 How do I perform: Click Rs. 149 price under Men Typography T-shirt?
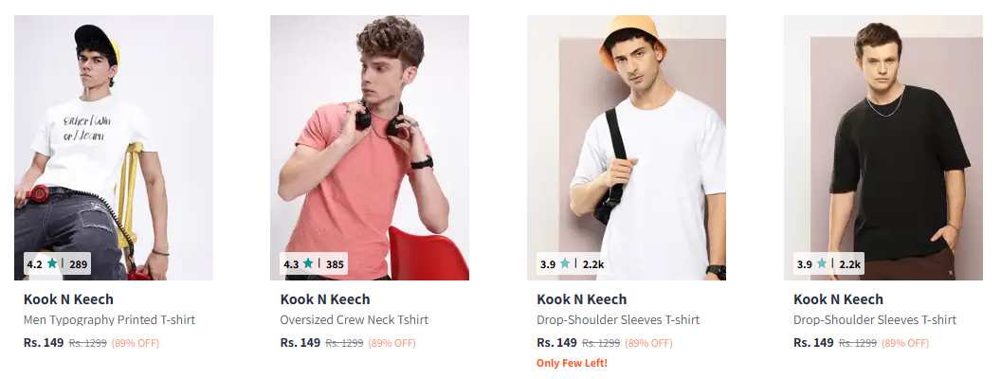click(x=44, y=342)
